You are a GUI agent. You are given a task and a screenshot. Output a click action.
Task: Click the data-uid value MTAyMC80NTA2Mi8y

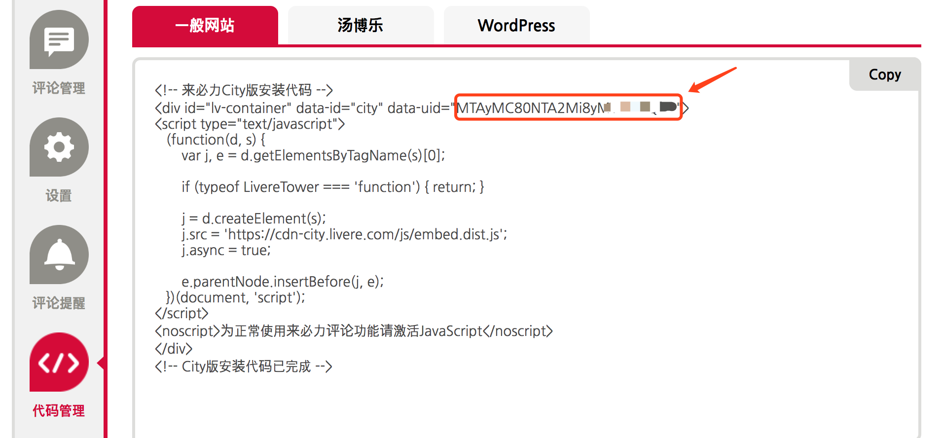(x=568, y=108)
